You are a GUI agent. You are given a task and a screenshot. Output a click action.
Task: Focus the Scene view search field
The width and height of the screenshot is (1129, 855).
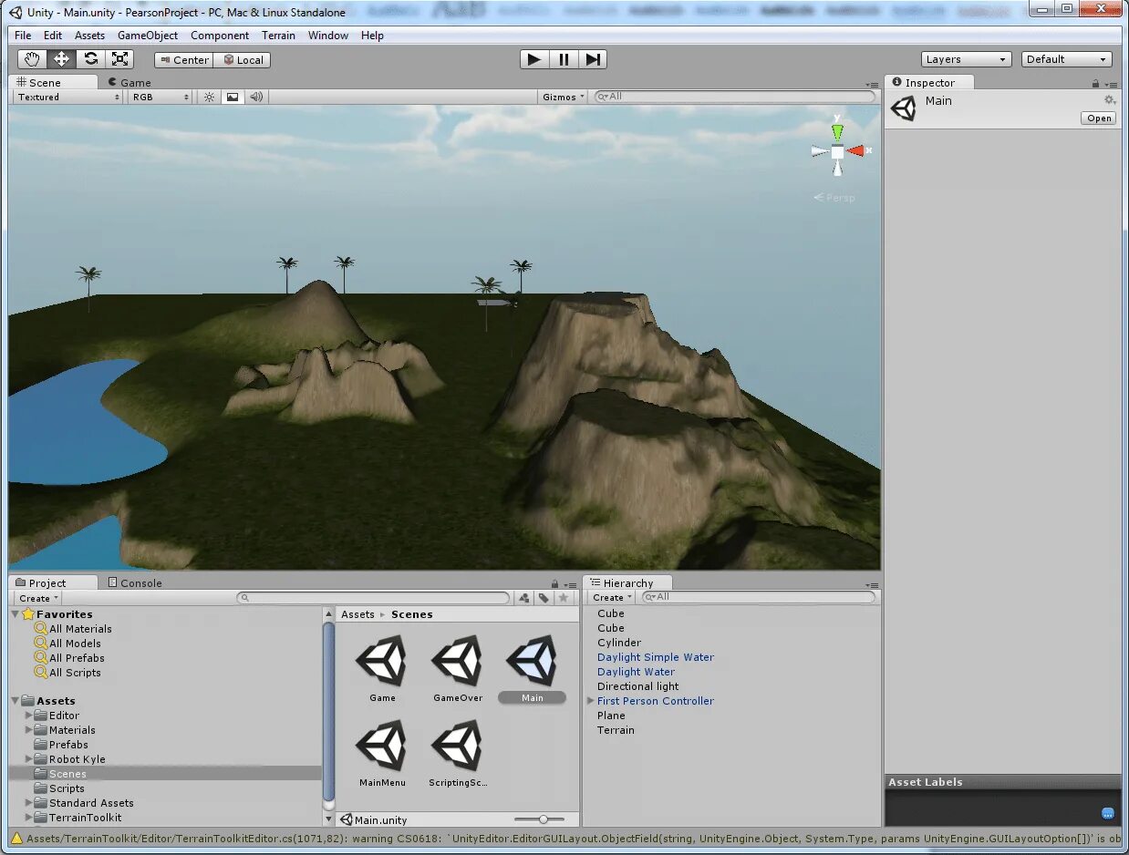click(735, 97)
